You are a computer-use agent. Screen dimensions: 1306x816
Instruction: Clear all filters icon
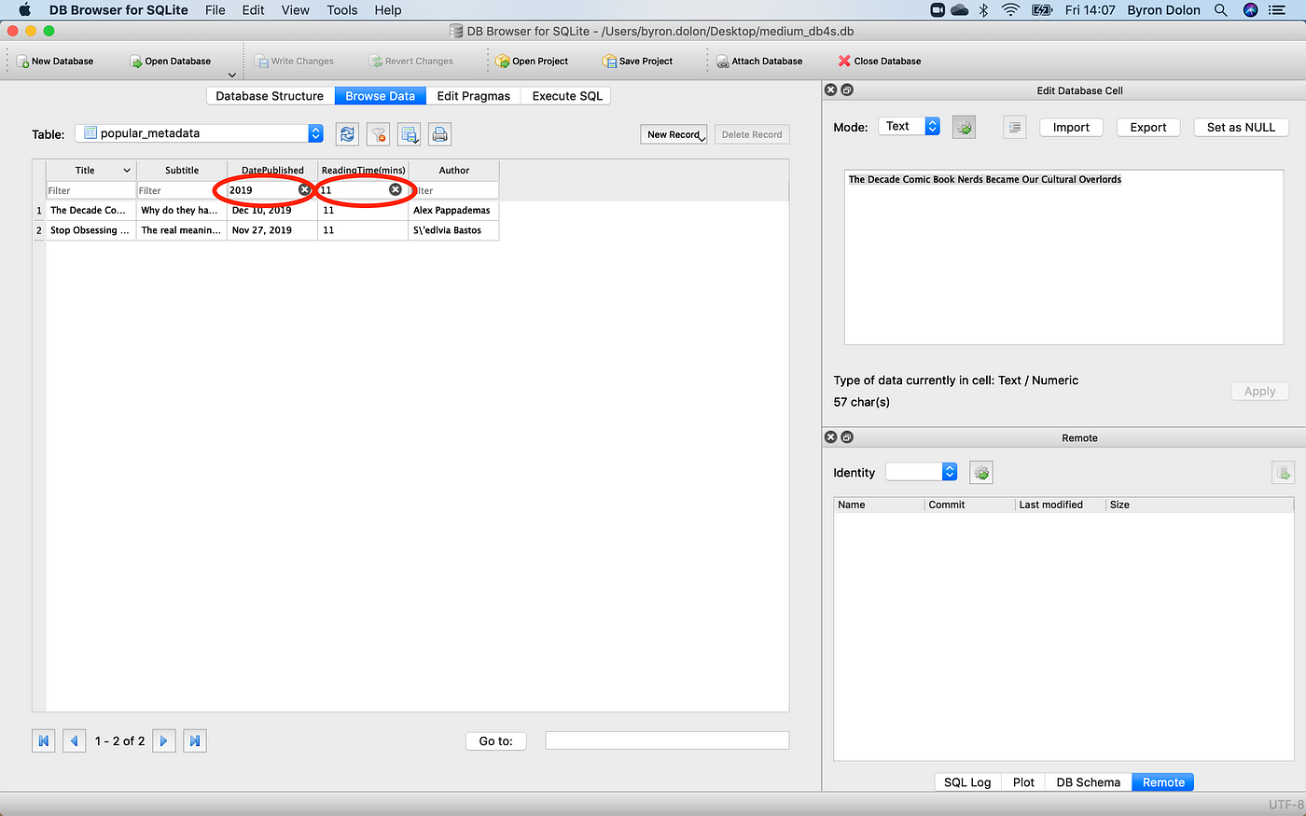378,134
